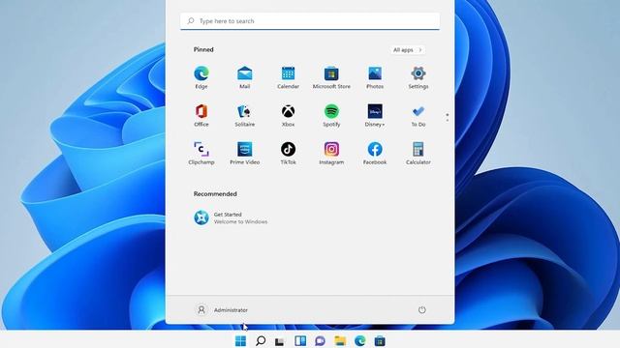Open Microsoft Store from the taskbar
The width and height of the screenshot is (620, 348).
click(380, 341)
